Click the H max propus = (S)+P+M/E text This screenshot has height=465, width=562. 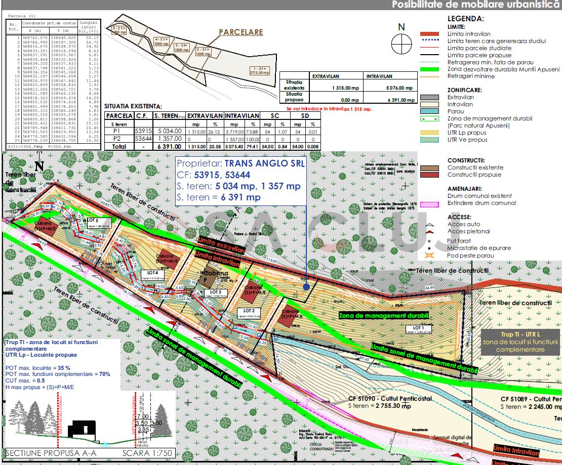40,387
